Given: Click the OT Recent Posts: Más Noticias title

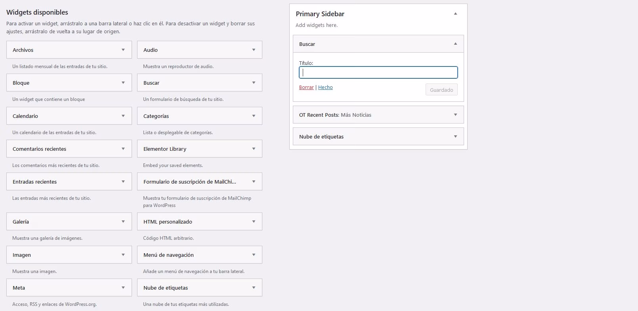Looking at the screenshot, I should [x=335, y=115].
